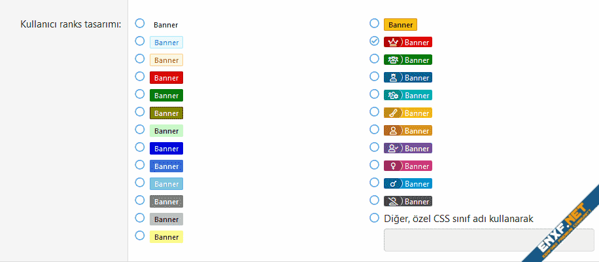The width and height of the screenshot is (599, 262).
Task: Deselect the checked crown banner radio
Action: [x=374, y=41]
